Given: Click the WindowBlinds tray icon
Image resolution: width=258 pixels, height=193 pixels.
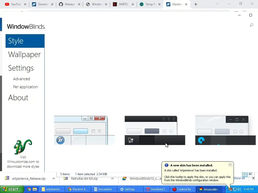Looking at the screenshot, I should (x=230, y=189).
